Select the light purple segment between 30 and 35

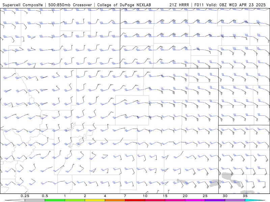point(235,200)
